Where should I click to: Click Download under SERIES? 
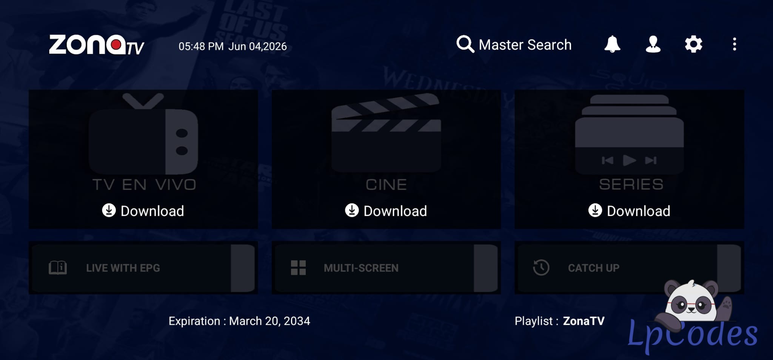pos(629,211)
